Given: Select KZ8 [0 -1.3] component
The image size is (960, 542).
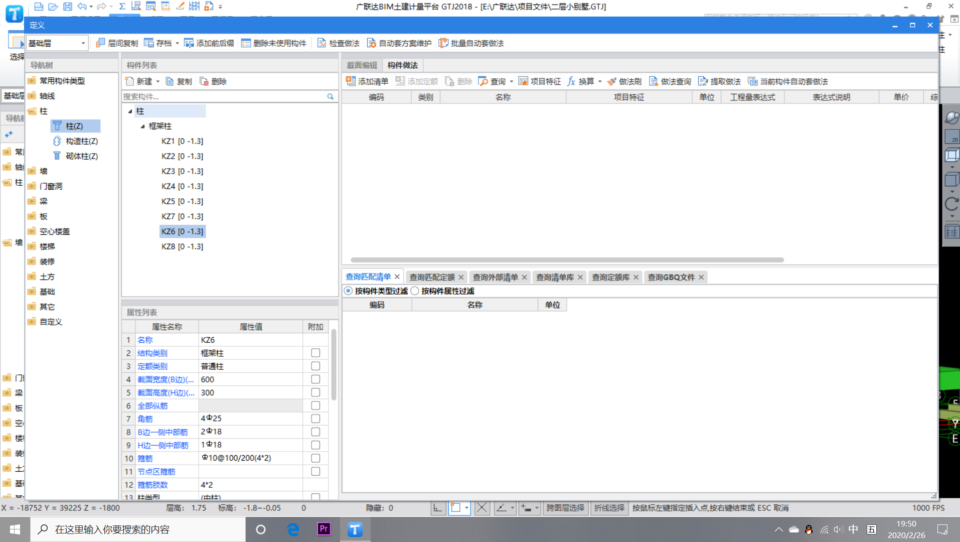Looking at the screenshot, I should 182,247.
